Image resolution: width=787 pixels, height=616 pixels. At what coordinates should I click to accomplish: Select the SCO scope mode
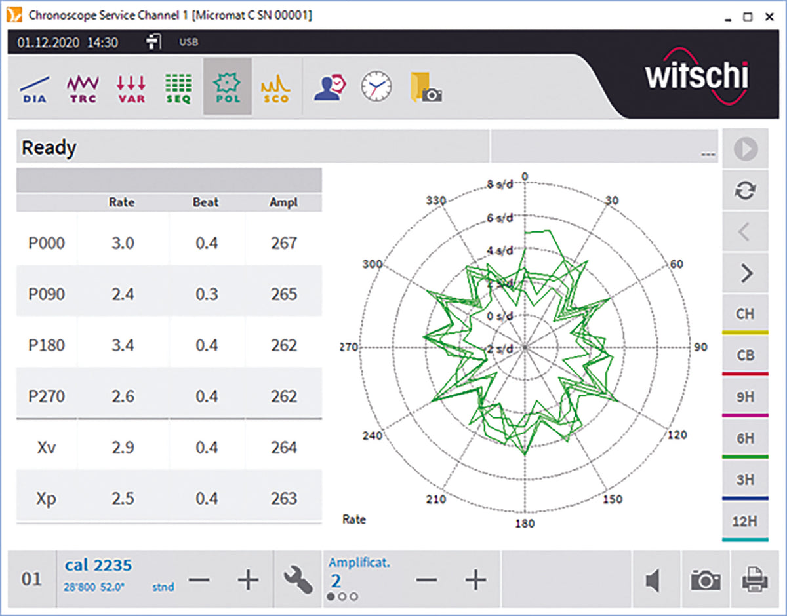275,88
